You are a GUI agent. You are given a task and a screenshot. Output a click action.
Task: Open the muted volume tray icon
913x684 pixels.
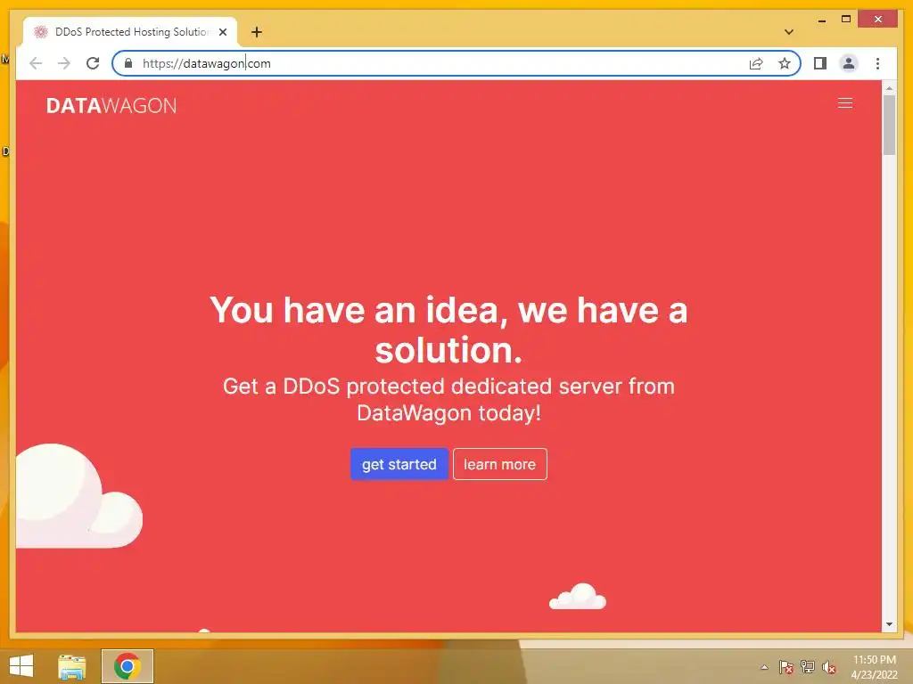click(829, 667)
